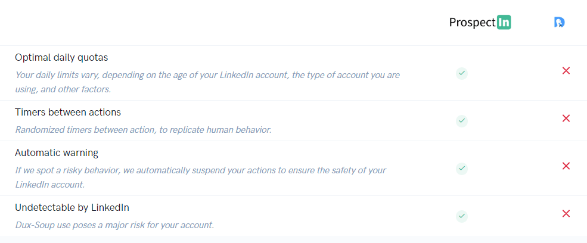Select the Undetectable by LinkedIn heading
Screen dimensions: 587x243
point(72,207)
